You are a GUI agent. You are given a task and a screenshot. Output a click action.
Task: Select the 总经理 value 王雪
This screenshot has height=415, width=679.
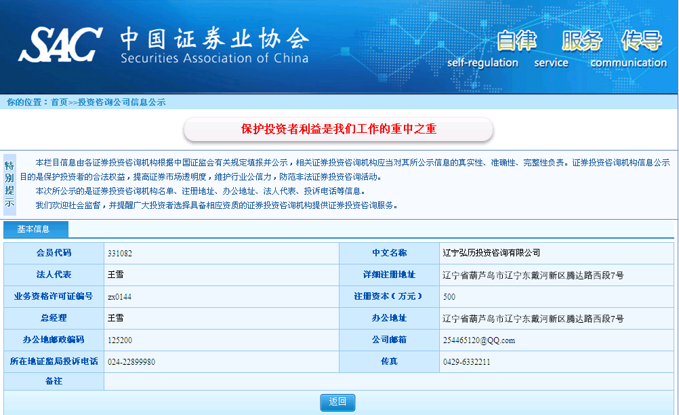116,318
